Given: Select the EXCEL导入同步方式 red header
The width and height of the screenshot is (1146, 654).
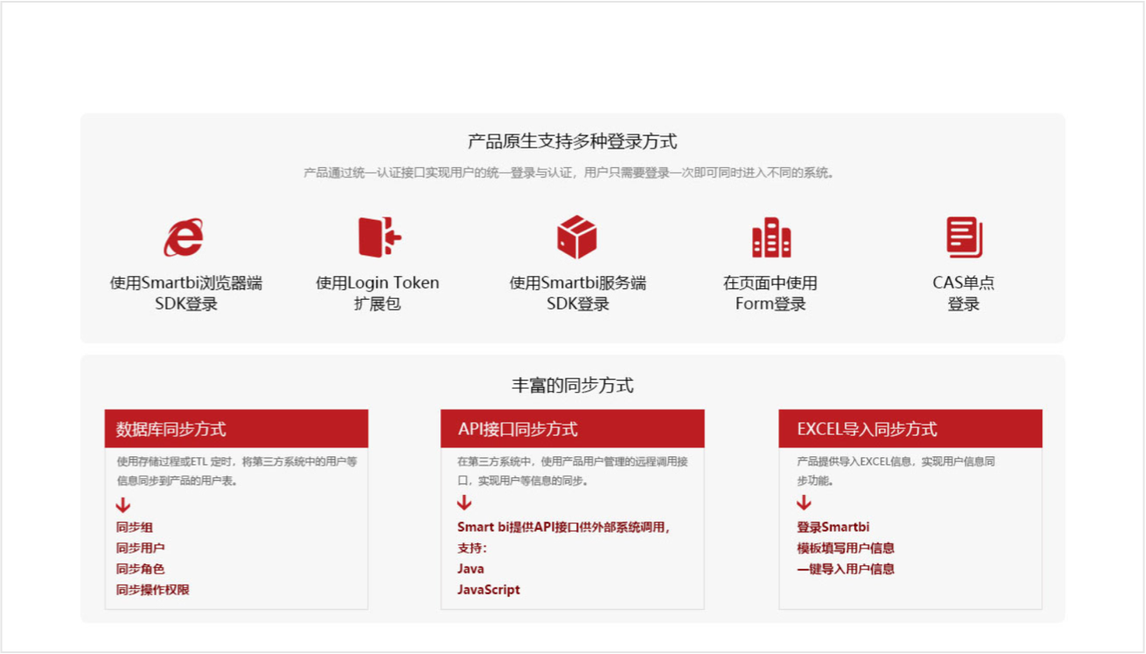Looking at the screenshot, I should [910, 429].
